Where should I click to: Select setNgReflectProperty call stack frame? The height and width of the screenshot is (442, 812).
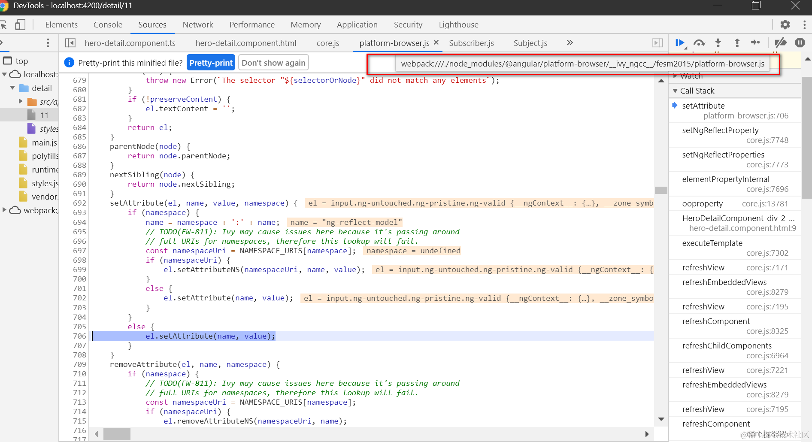coord(735,135)
